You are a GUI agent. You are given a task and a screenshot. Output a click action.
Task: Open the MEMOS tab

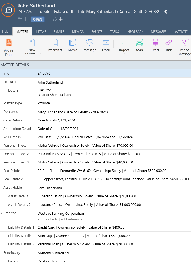[x=78, y=31]
